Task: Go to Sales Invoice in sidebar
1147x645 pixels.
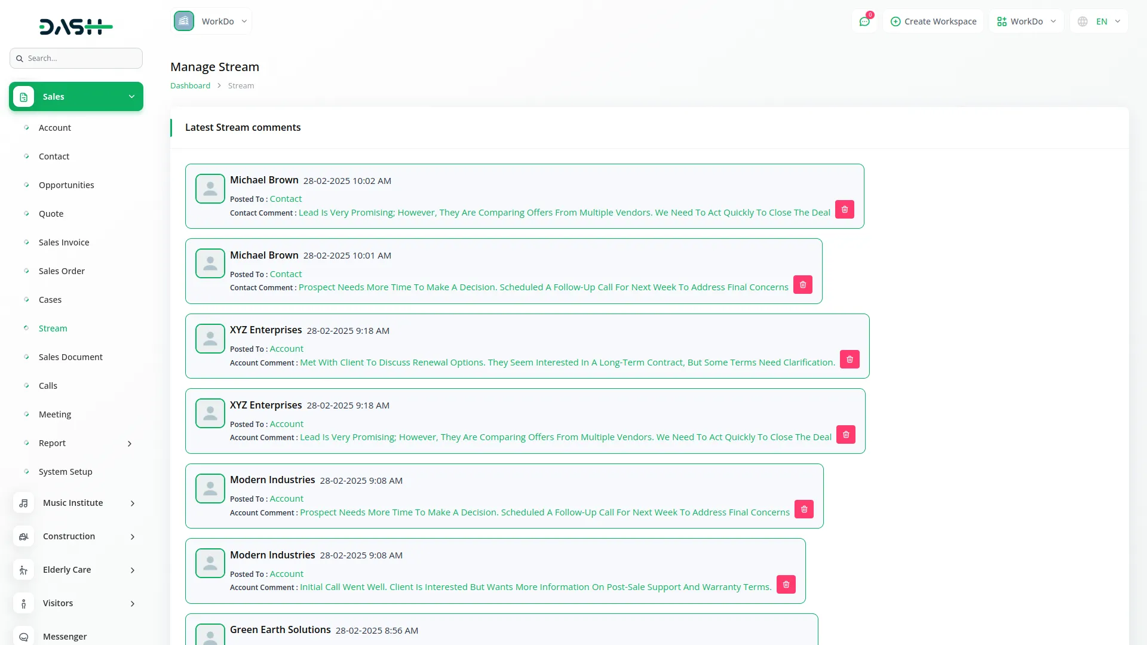Action: pos(64,242)
